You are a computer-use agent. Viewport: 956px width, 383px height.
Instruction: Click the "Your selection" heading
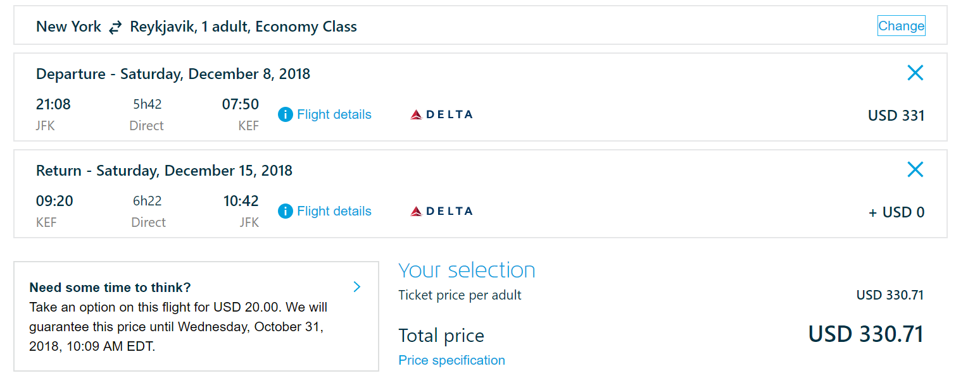pyautogui.click(x=467, y=271)
